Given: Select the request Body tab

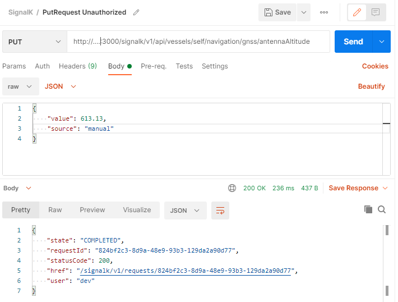Looking at the screenshot, I should coord(120,66).
